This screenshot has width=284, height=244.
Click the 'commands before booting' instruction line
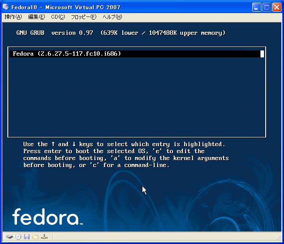(x=126, y=158)
